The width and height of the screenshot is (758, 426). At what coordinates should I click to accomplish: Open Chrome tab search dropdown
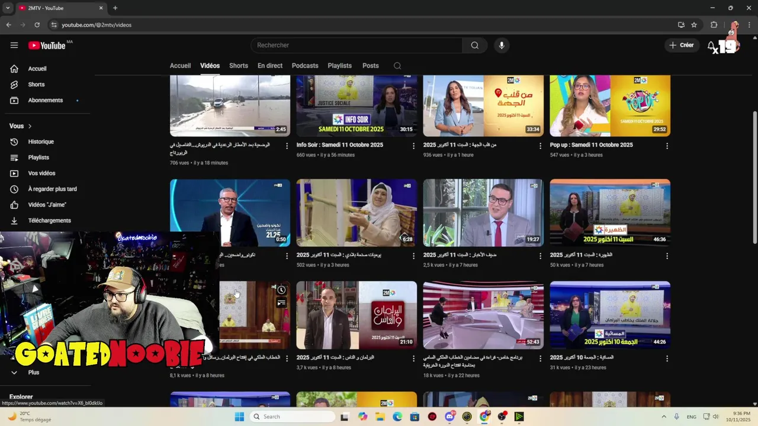pyautogui.click(x=8, y=8)
